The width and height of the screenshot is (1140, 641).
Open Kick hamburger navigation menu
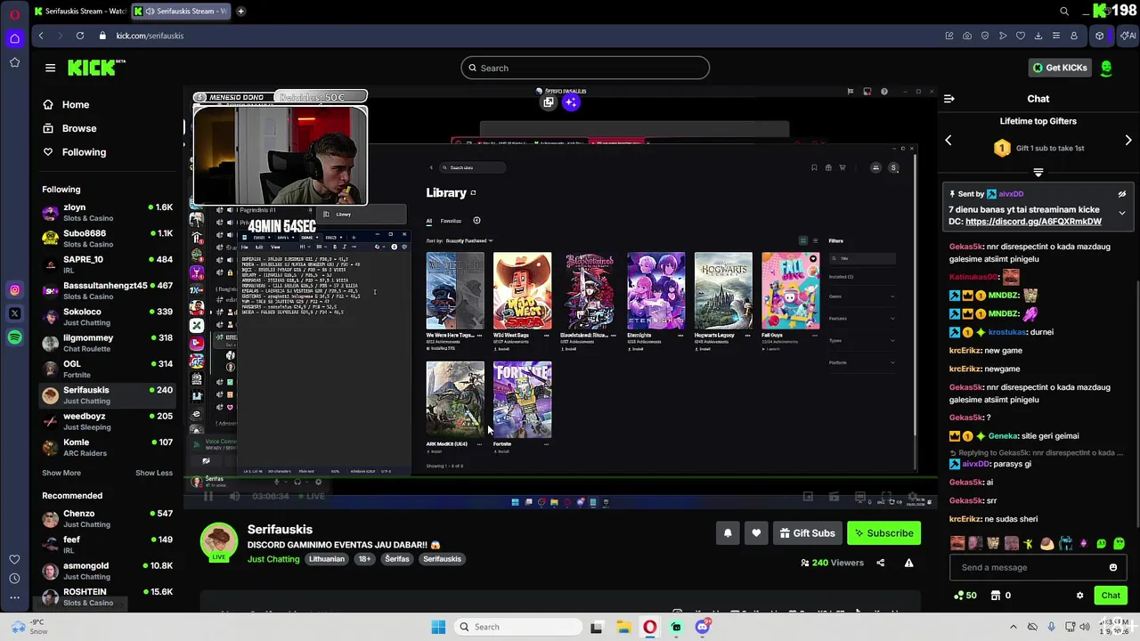(x=50, y=68)
